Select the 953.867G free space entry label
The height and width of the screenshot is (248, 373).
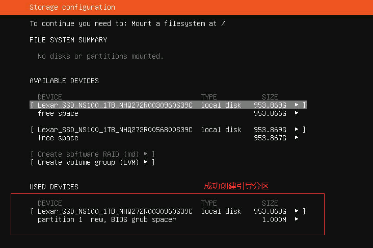pos(58,138)
